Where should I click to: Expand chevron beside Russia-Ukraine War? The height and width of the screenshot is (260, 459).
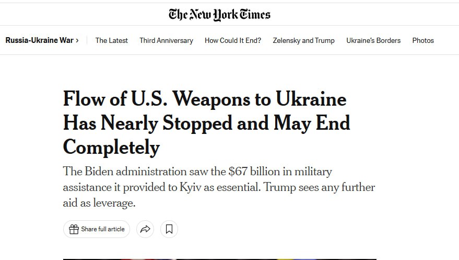[x=77, y=40]
